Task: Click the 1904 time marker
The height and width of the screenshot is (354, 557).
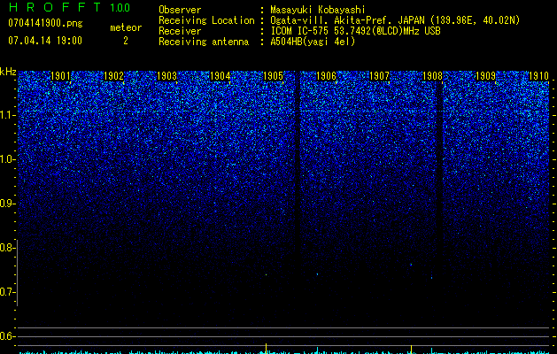Action: pos(220,76)
